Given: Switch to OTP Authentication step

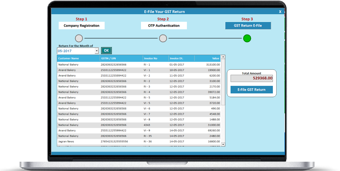Looking at the screenshot, I should tap(164, 26).
